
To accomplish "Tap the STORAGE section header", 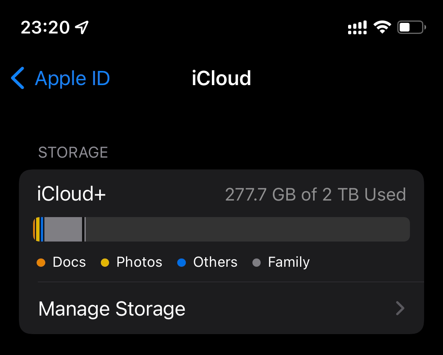I will pyautogui.click(x=73, y=152).
